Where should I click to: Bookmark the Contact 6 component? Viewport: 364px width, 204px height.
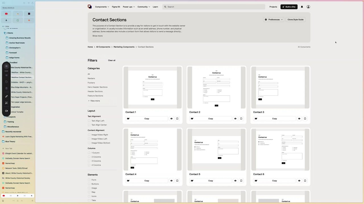tap(305, 181)
